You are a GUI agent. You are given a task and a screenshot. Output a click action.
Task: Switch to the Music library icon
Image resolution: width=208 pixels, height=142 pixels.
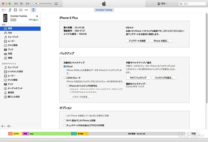10,10
